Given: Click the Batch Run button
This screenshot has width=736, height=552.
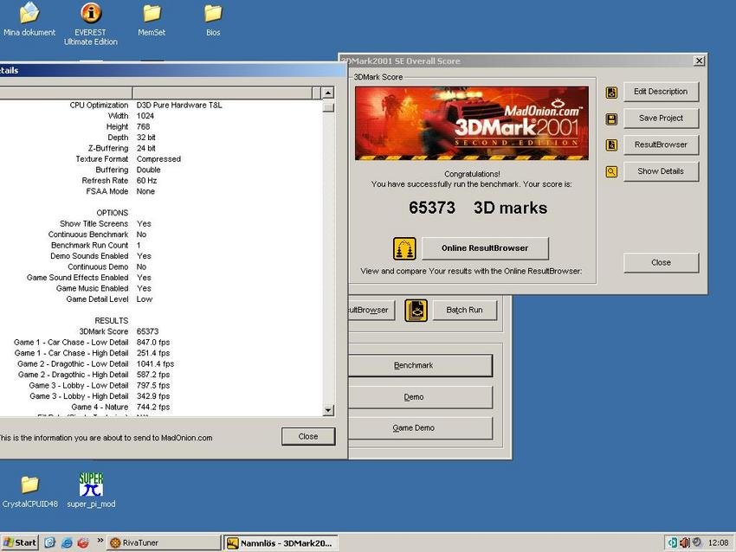Looking at the screenshot, I should click(x=464, y=310).
